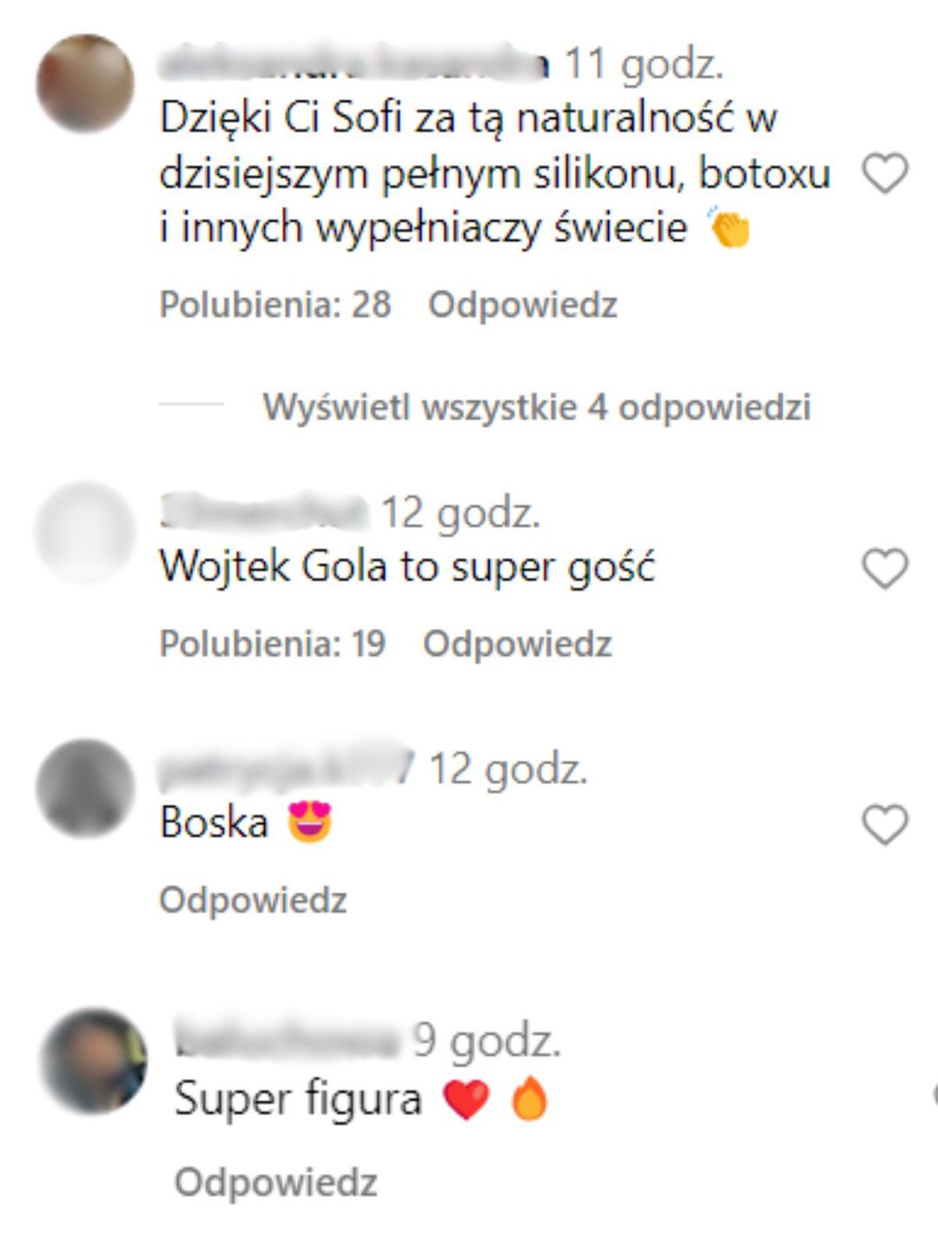Open avatar of Wojtek Gola commenter

[85, 532]
